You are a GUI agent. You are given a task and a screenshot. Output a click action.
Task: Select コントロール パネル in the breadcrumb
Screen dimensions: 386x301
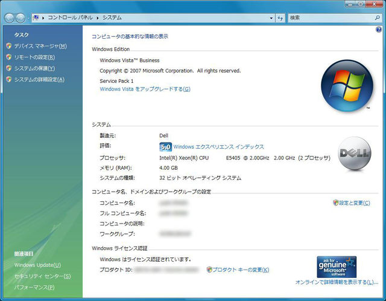[x=70, y=18]
